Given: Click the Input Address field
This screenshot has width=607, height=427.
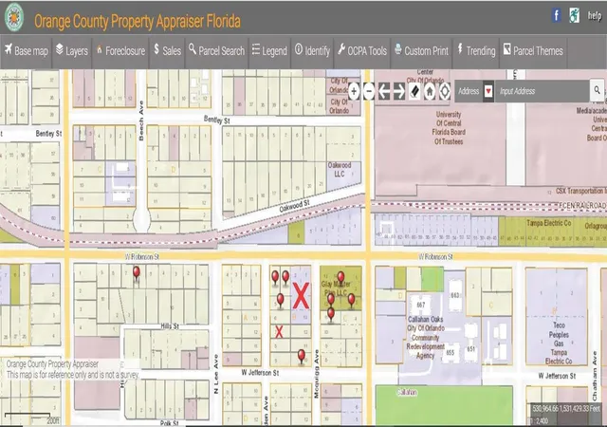Looking at the screenshot, I should tap(542, 91).
